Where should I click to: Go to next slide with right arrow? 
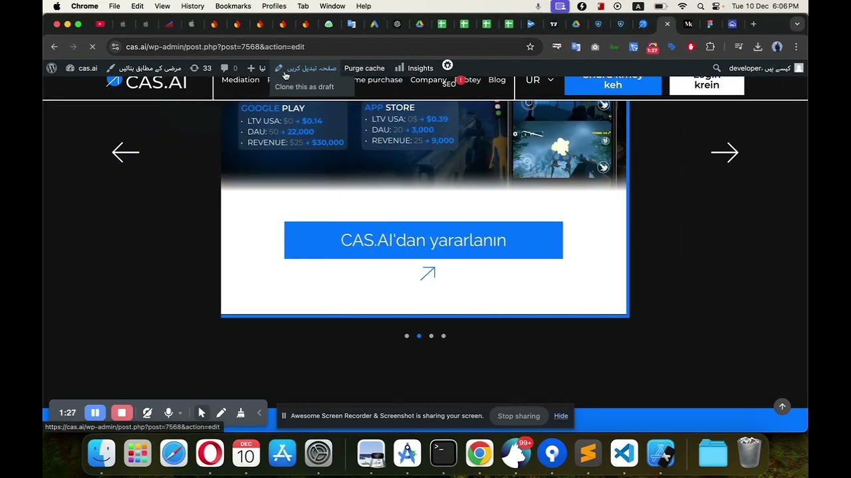click(x=725, y=152)
